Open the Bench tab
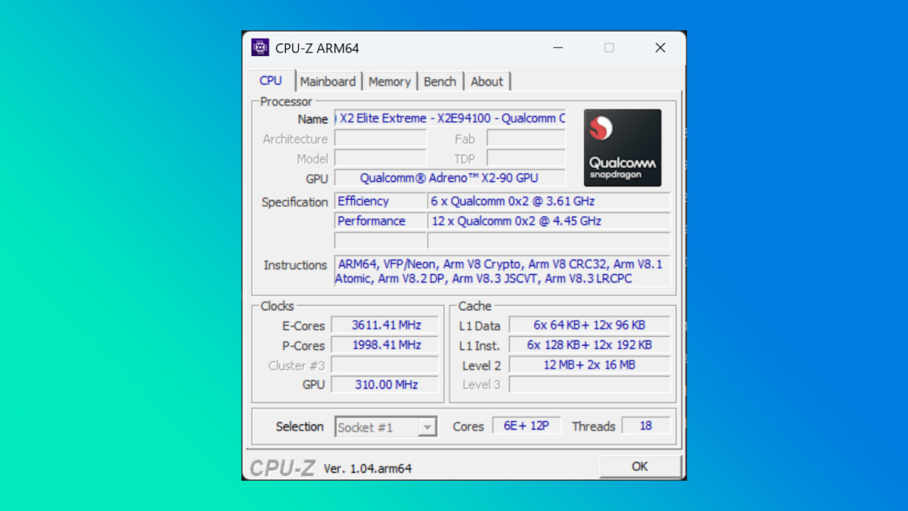Image resolution: width=908 pixels, height=511 pixels. (440, 81)
